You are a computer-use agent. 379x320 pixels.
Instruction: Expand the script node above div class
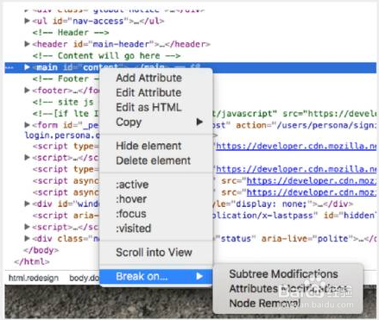(x=27, y=227)
